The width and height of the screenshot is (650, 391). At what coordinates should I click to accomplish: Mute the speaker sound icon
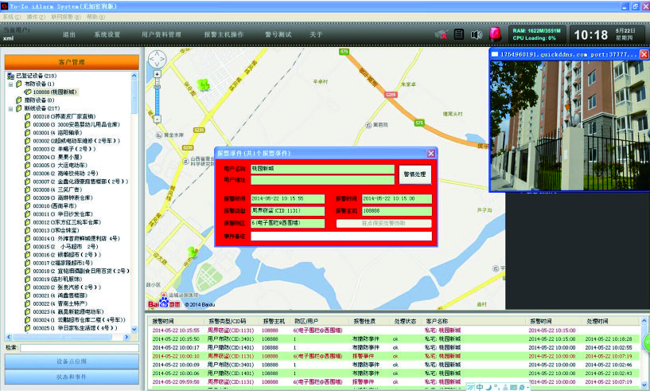(477, 34)
